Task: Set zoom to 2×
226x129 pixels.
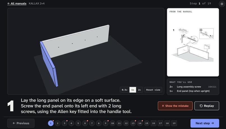Action: point(139,90)
